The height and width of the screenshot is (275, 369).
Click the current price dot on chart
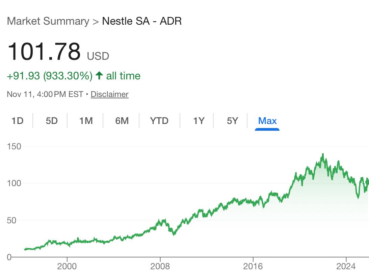click(x=368, y=182)
